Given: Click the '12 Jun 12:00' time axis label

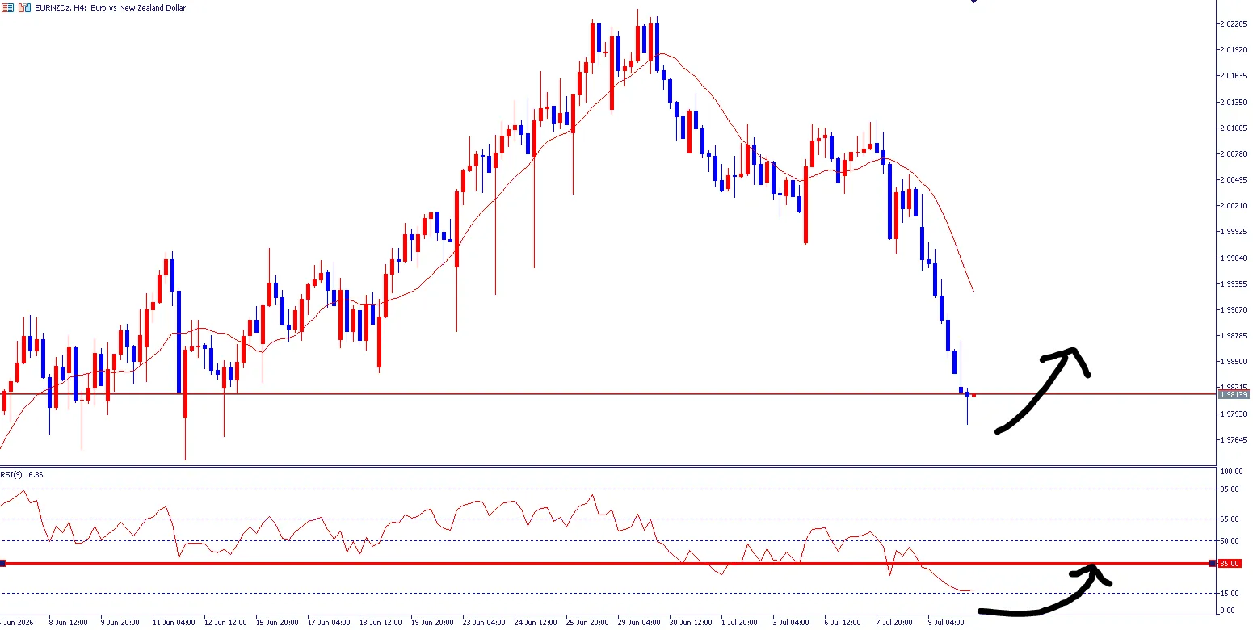Looking at the screenshot, I should coord(225,623).
